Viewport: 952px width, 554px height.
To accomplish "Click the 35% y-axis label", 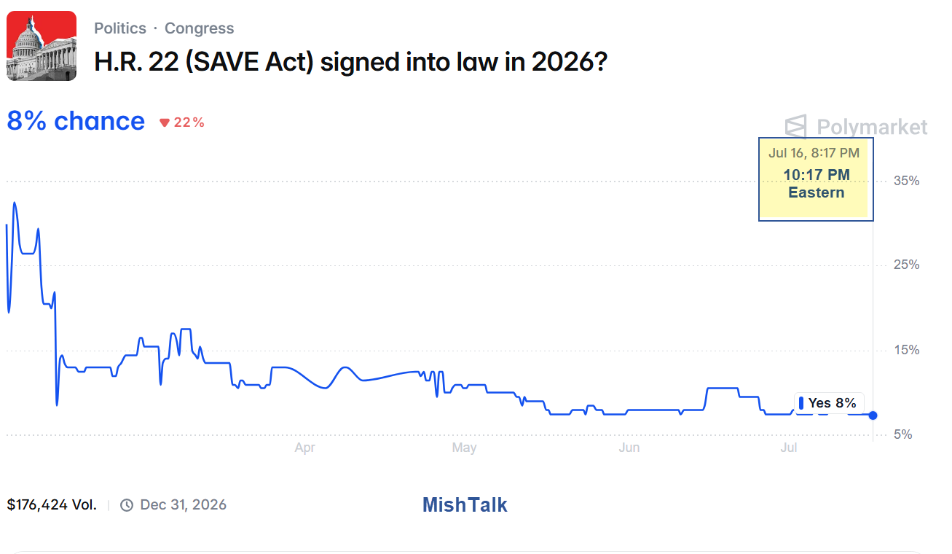I will 906,181.
